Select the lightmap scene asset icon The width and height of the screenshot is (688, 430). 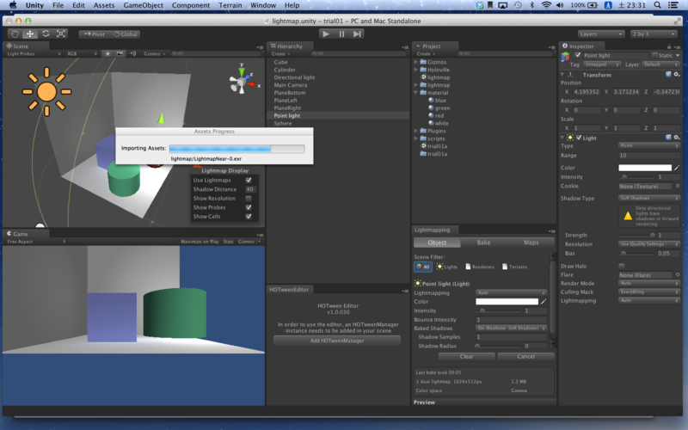pos(423,77)
